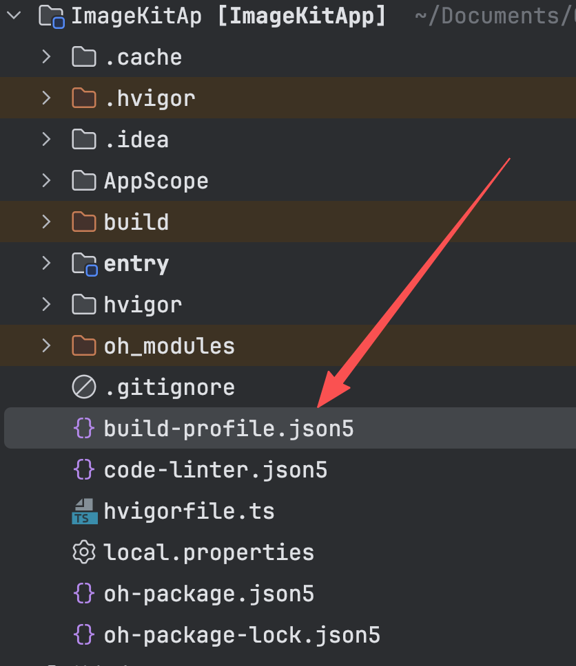
Task: Click the oh-package-lock.json5 braces icon
Action: click(x=84, y=634)
